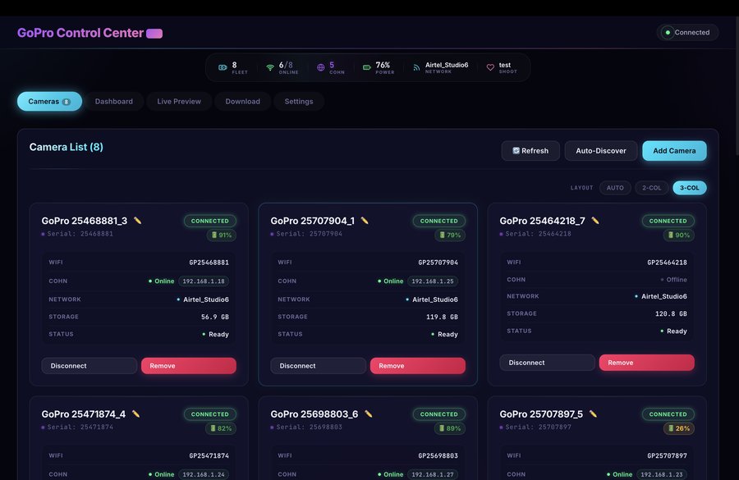Click the 82% battery badge

click(x=221, y=428)
